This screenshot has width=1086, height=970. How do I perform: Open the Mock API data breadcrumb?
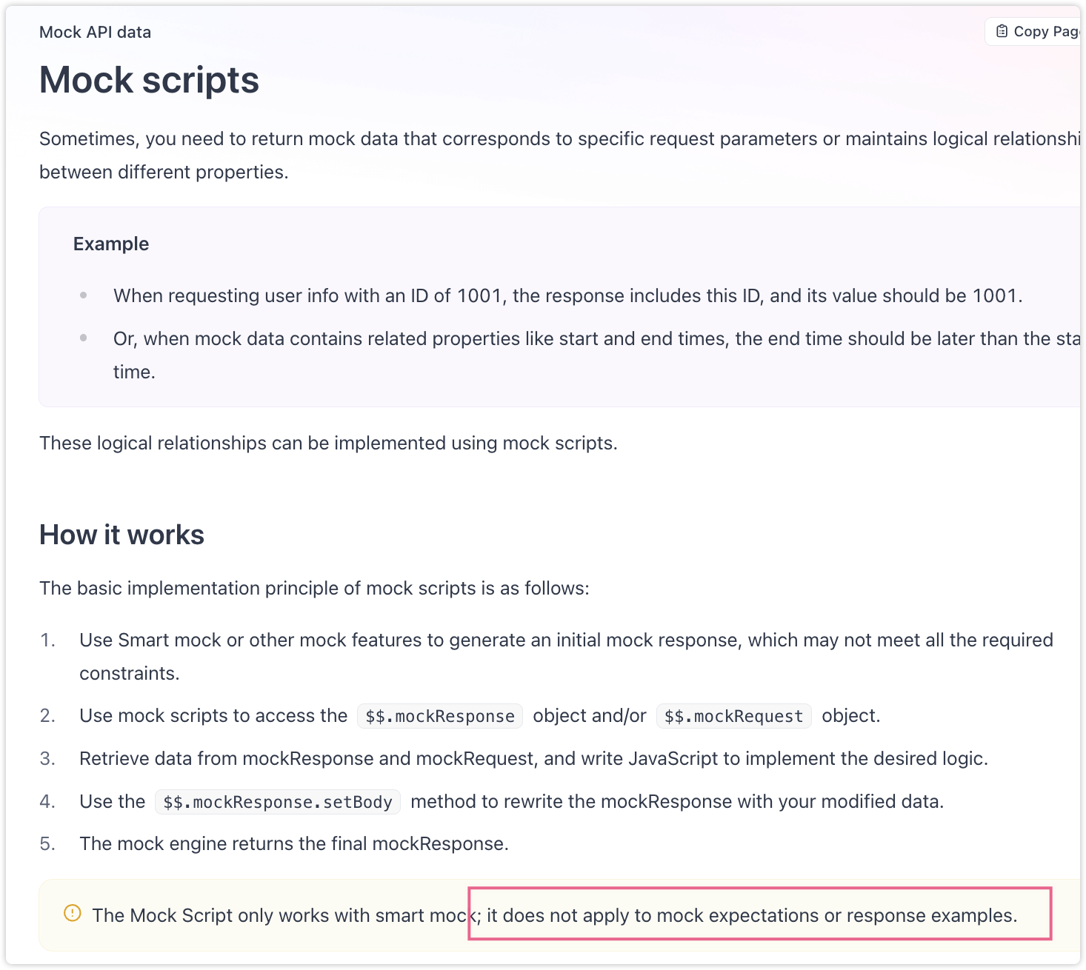(x=95, y=32)
